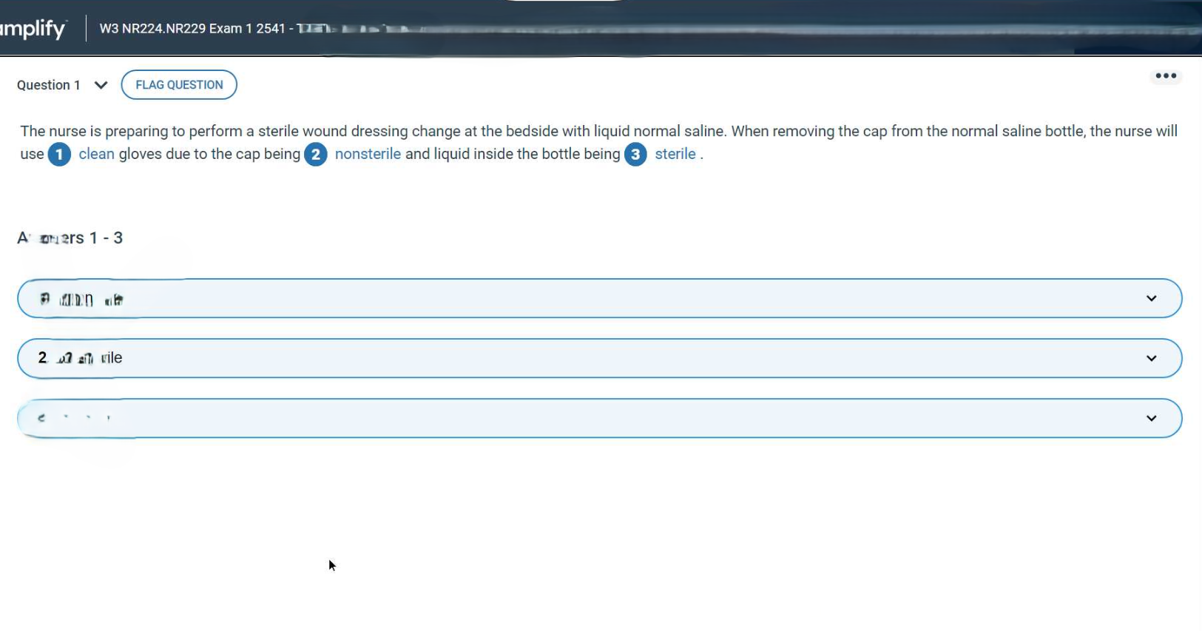Viewport: 1202px width, 631px height.
Task: Open the first answer dropdown field
Action: click(592, 299)
